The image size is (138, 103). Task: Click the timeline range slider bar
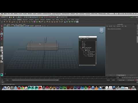[35, 80]
